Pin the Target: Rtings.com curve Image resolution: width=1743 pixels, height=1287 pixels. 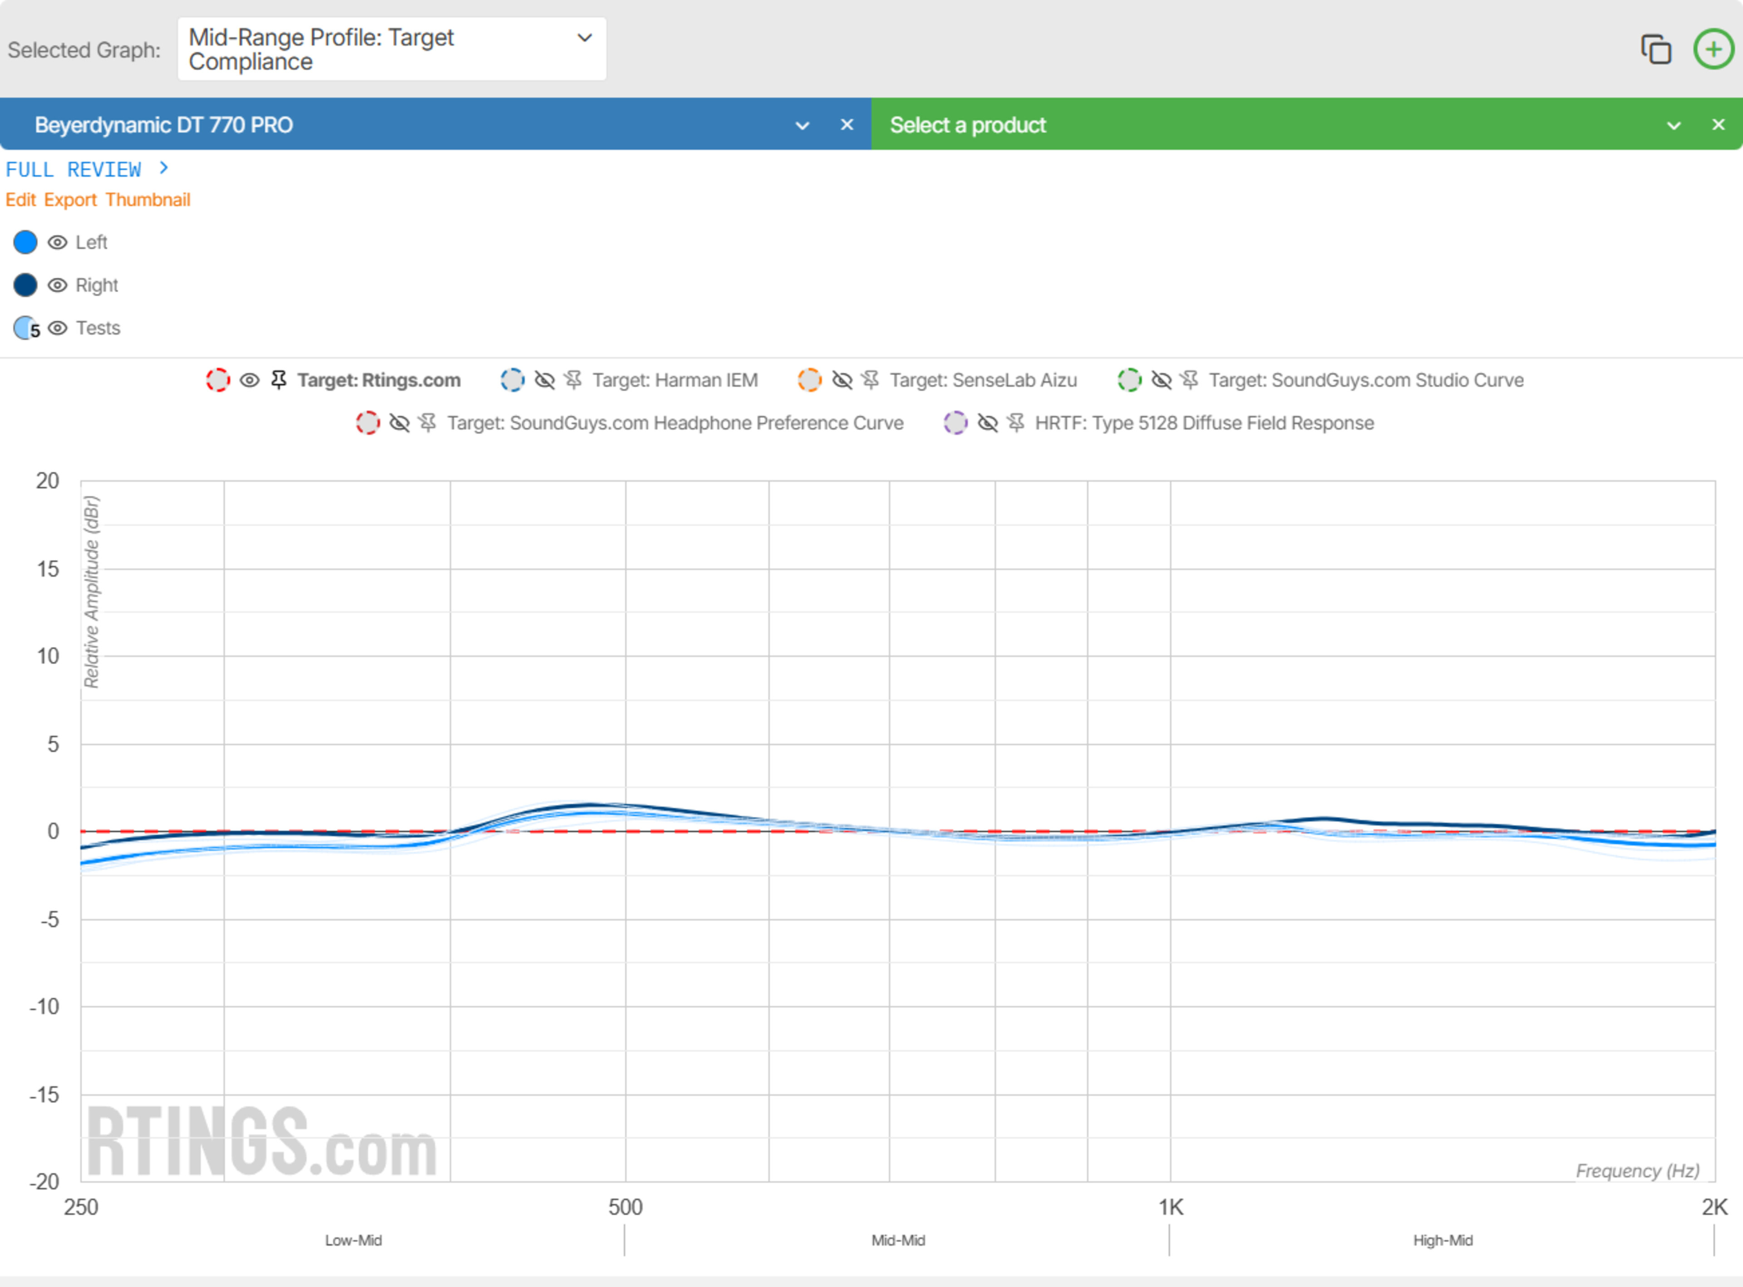pos(278,380)
